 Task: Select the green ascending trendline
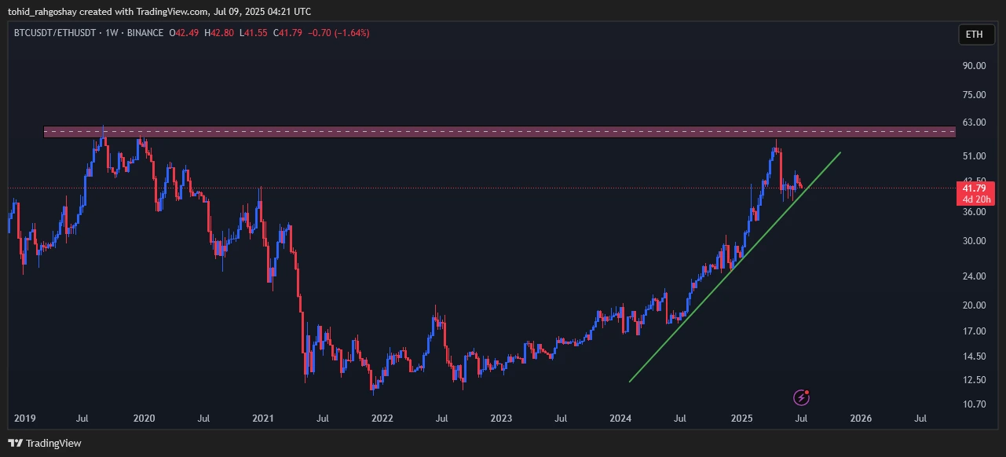pos(735,267)
